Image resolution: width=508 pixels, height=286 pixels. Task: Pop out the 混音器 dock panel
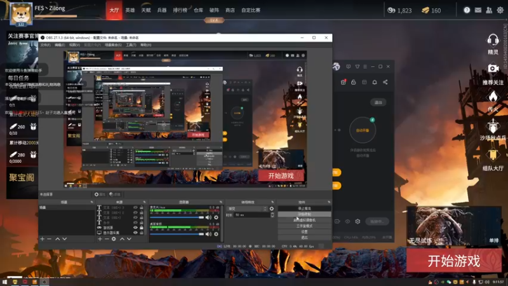(221, 202)
